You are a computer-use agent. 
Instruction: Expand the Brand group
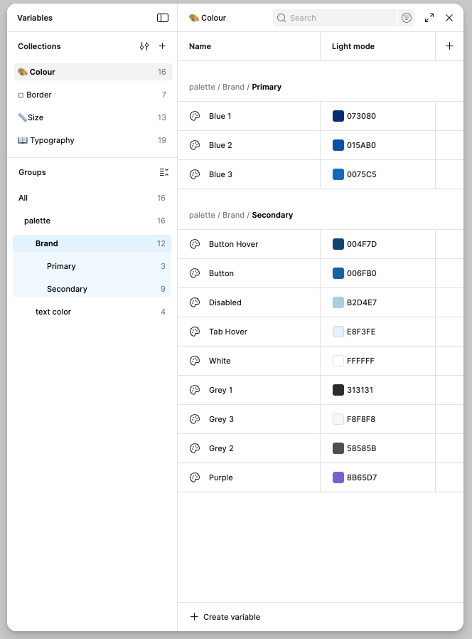click(47, 243)
